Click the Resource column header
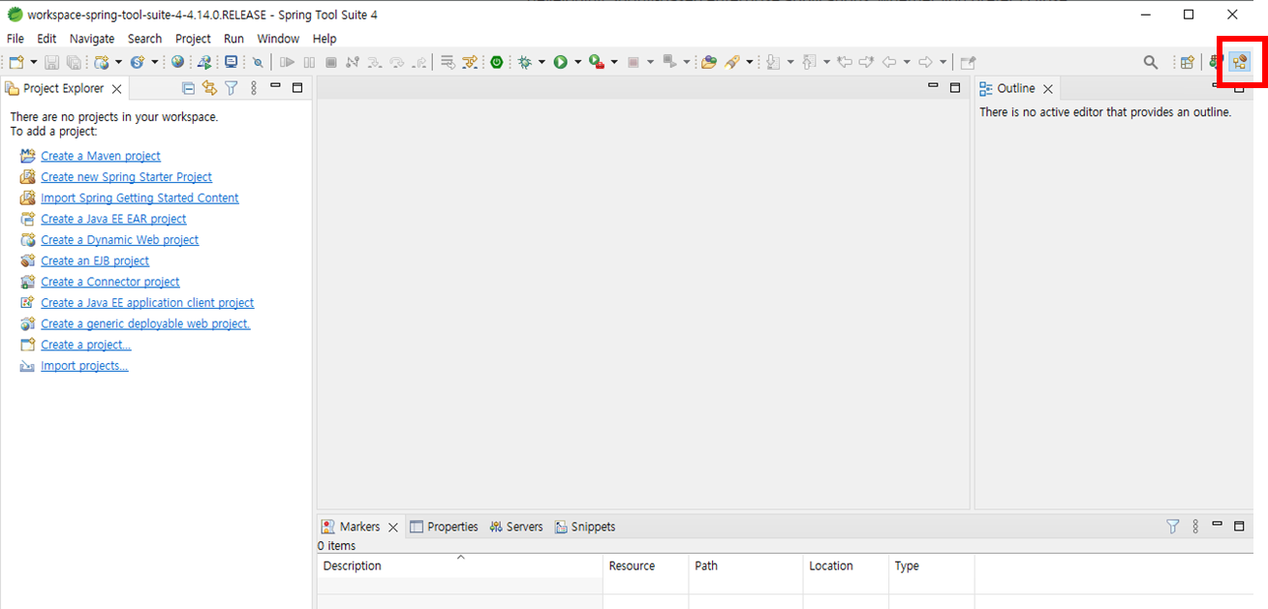 click(645, 565)
